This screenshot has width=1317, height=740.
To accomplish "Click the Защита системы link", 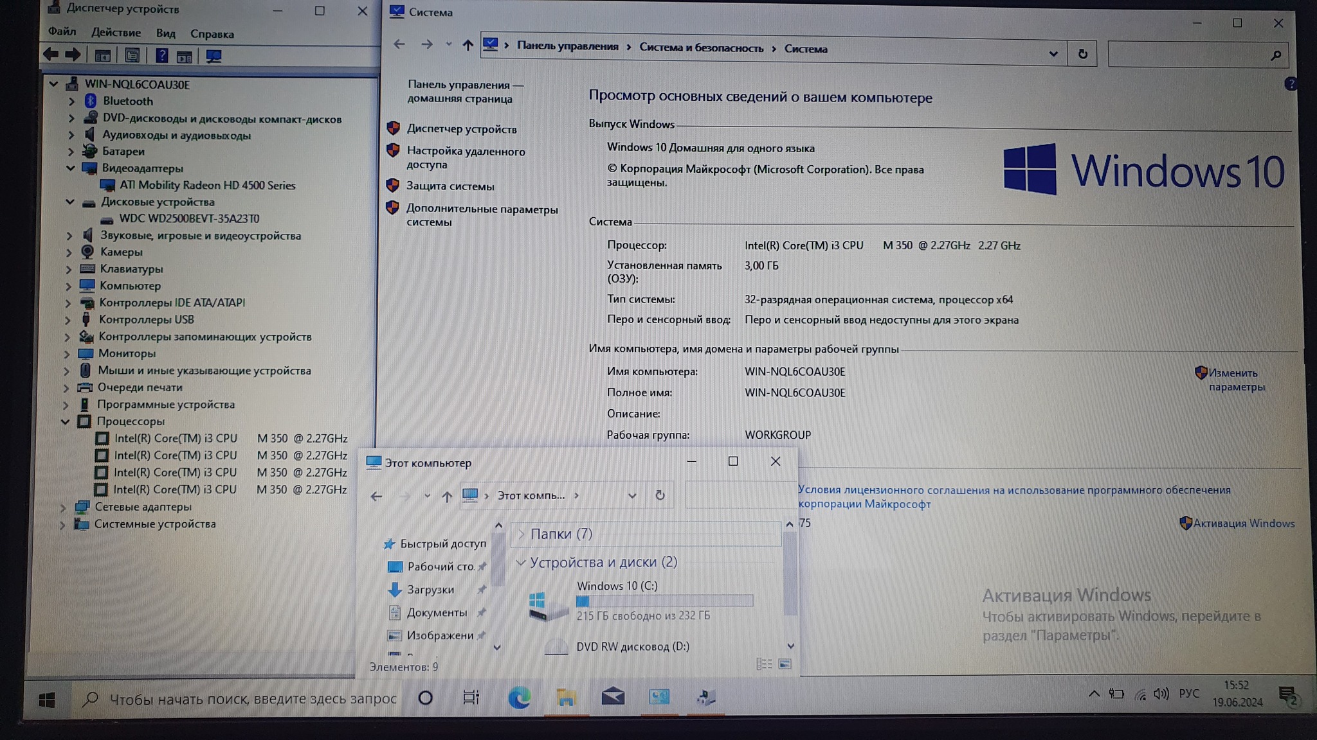I will 450,186.
